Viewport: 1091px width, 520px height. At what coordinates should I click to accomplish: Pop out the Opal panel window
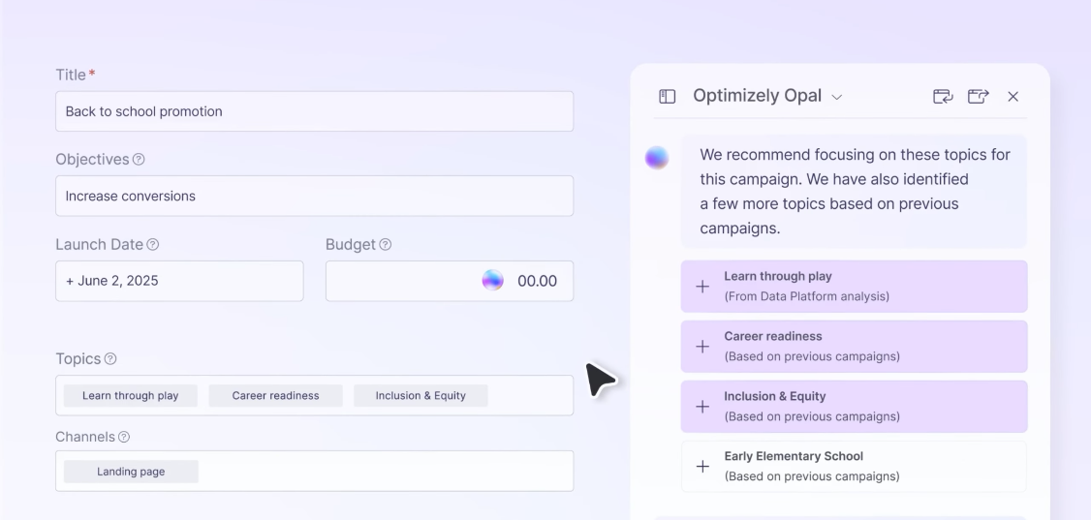point(978,97)
